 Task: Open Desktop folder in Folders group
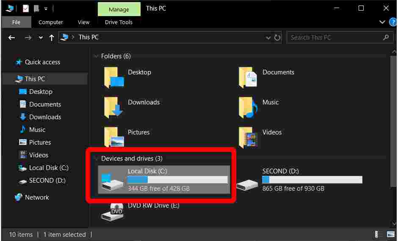(128, 77)
